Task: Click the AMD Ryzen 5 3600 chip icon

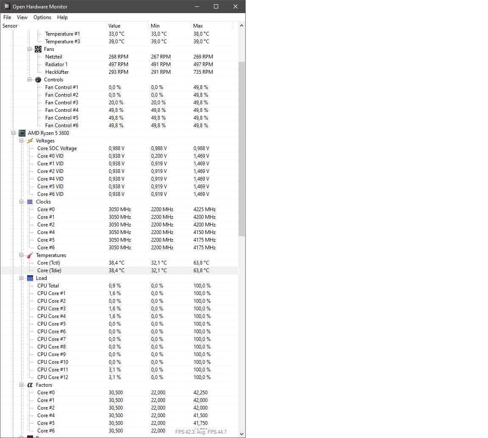Action: coord(22,133)
